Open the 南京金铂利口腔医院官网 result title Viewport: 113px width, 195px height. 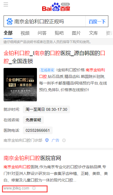pos(32,158)
